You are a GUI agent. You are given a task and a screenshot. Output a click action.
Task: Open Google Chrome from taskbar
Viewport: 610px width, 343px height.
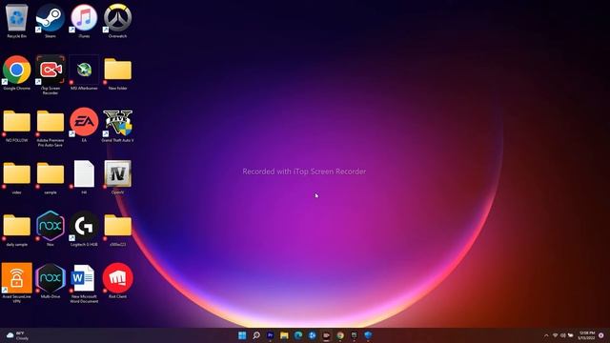(x=340, y=335)
